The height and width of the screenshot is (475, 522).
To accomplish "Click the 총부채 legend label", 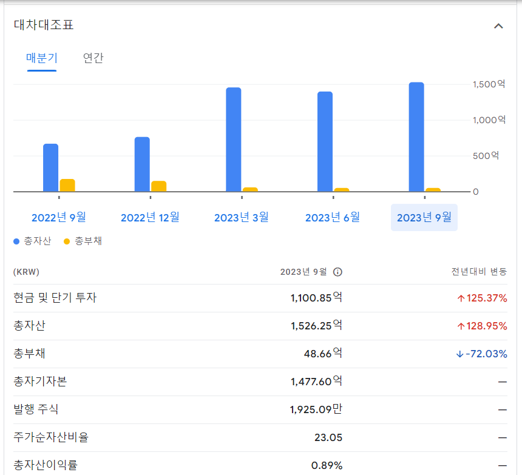I will 88,241.
